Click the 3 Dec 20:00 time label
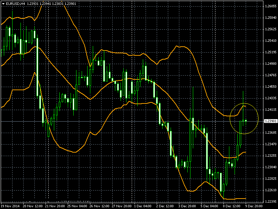This screenshot has height=209, width=278. [187, 206]
